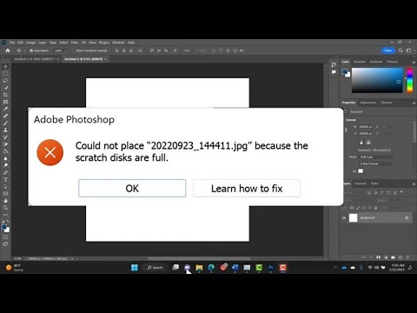The image size is (417, 313).
Task: Open the workspace switcher dropdown
Action: point(409,50)
